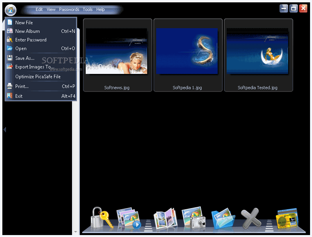Open the View menu

click(51, 9)
